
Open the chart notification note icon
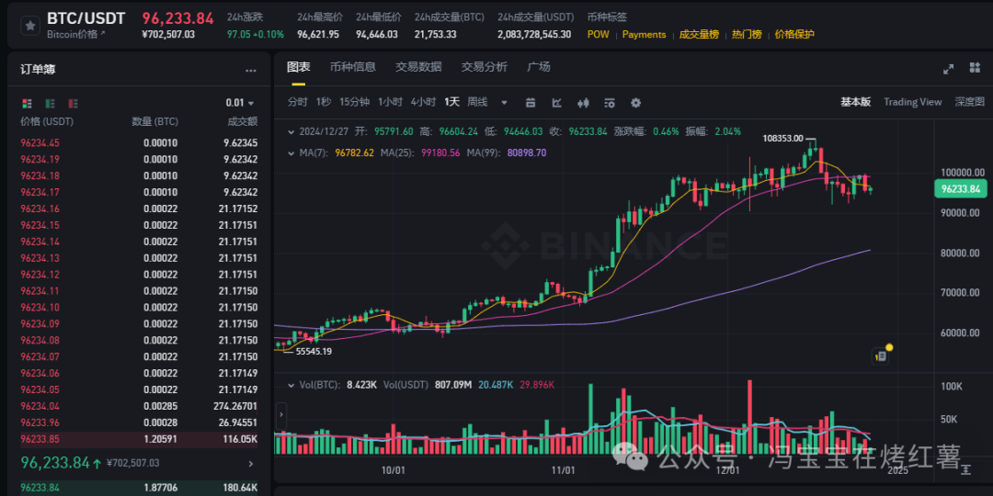[x=880, y=356]
